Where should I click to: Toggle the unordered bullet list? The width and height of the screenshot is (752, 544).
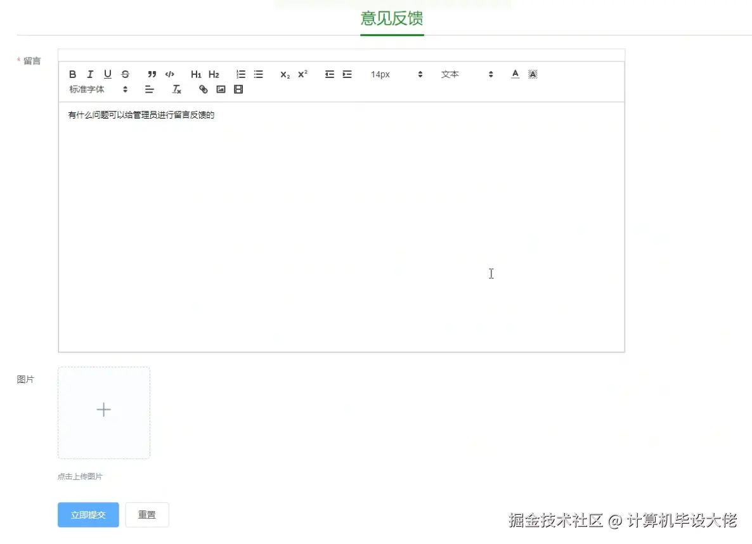coord(258,74)
